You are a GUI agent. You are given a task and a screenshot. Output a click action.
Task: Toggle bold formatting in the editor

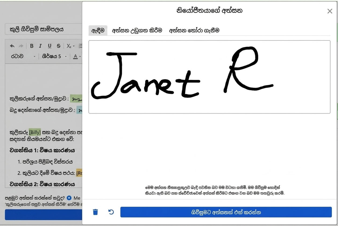(x=31, y=46)
